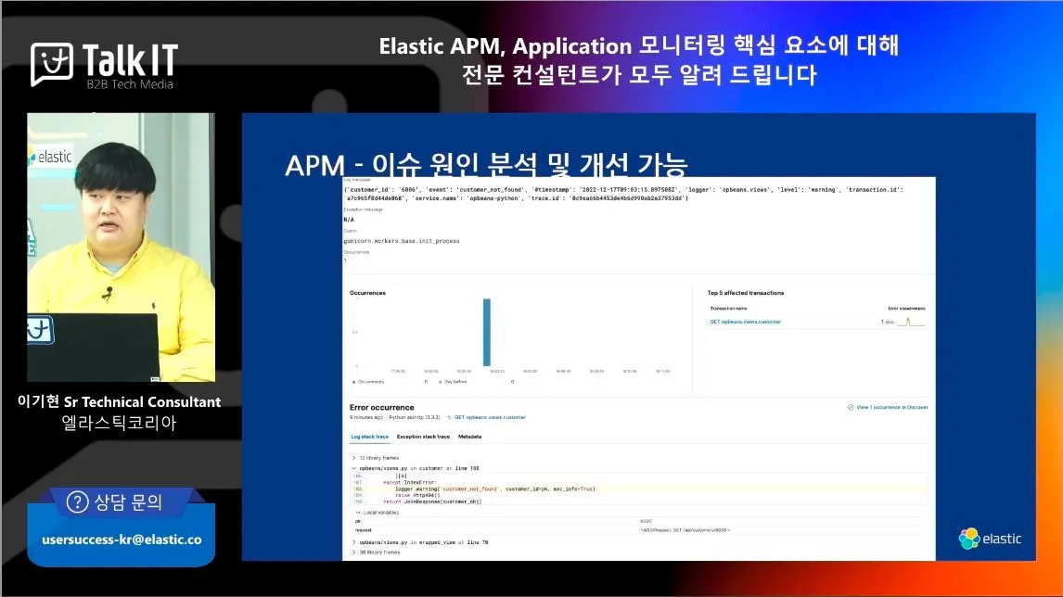1063x597 pixels.
Task: Click the Transaction name column header
Action: pyautogui.click(x=728, y=309)
